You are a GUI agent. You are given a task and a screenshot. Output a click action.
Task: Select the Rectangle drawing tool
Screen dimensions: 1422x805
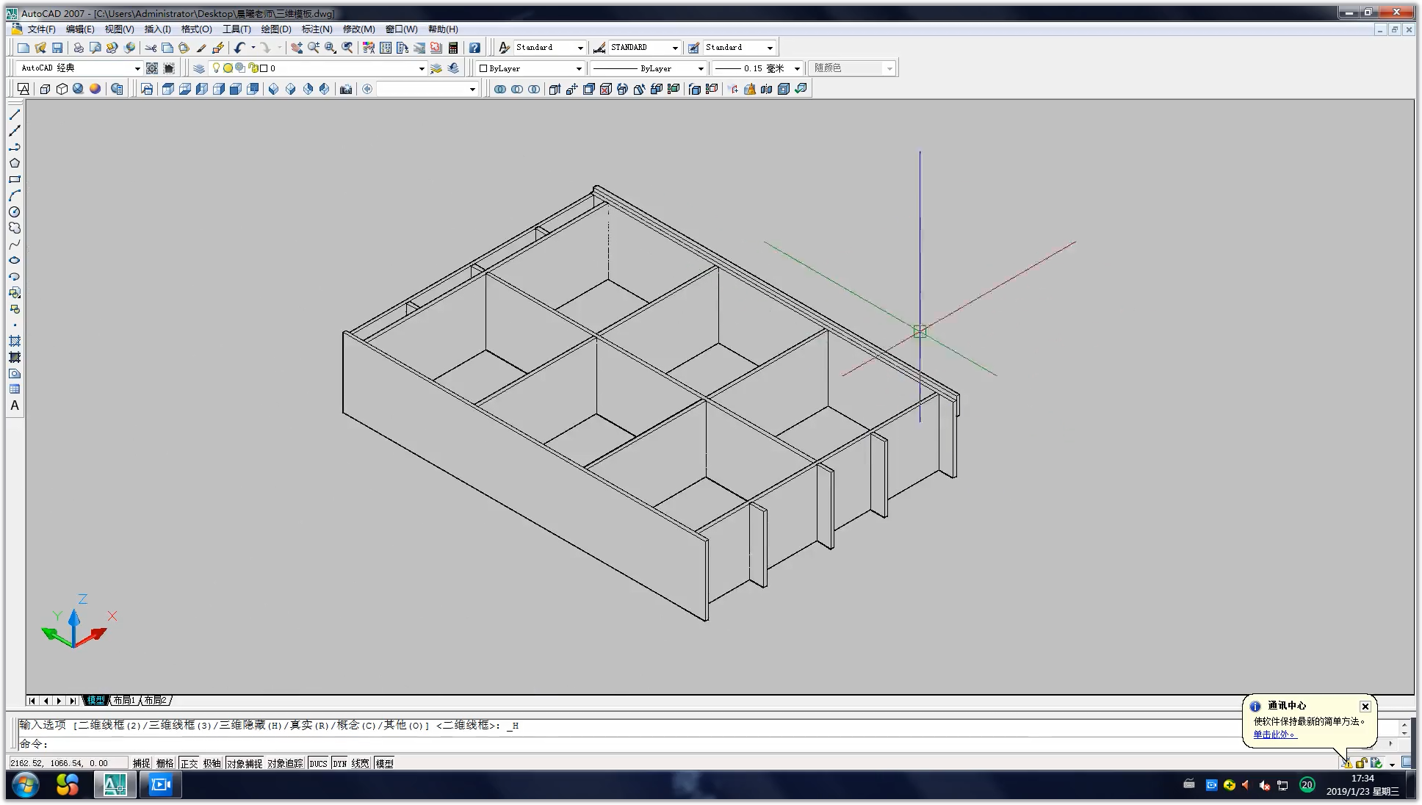[x=15, y=179]
